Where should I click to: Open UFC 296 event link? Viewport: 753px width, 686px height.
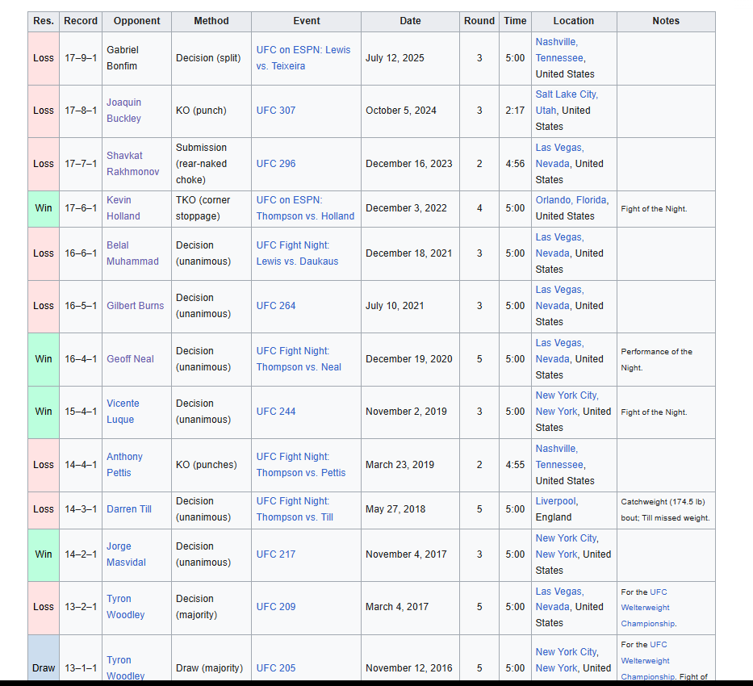[276, 164]
